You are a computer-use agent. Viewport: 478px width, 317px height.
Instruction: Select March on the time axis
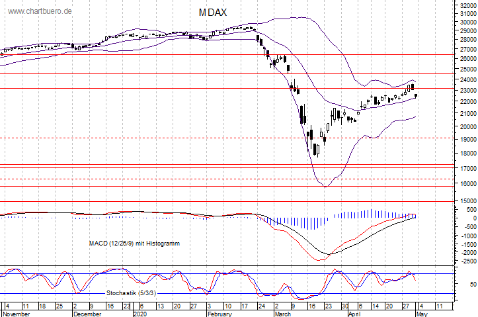[283, 314]
